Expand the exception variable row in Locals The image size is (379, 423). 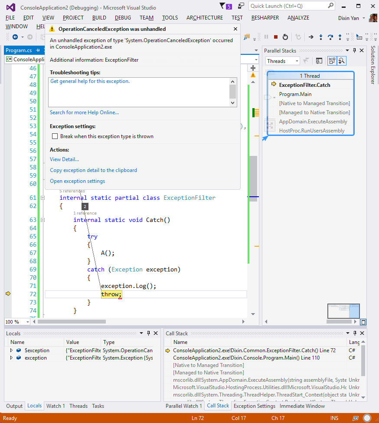tap(11, 358)
